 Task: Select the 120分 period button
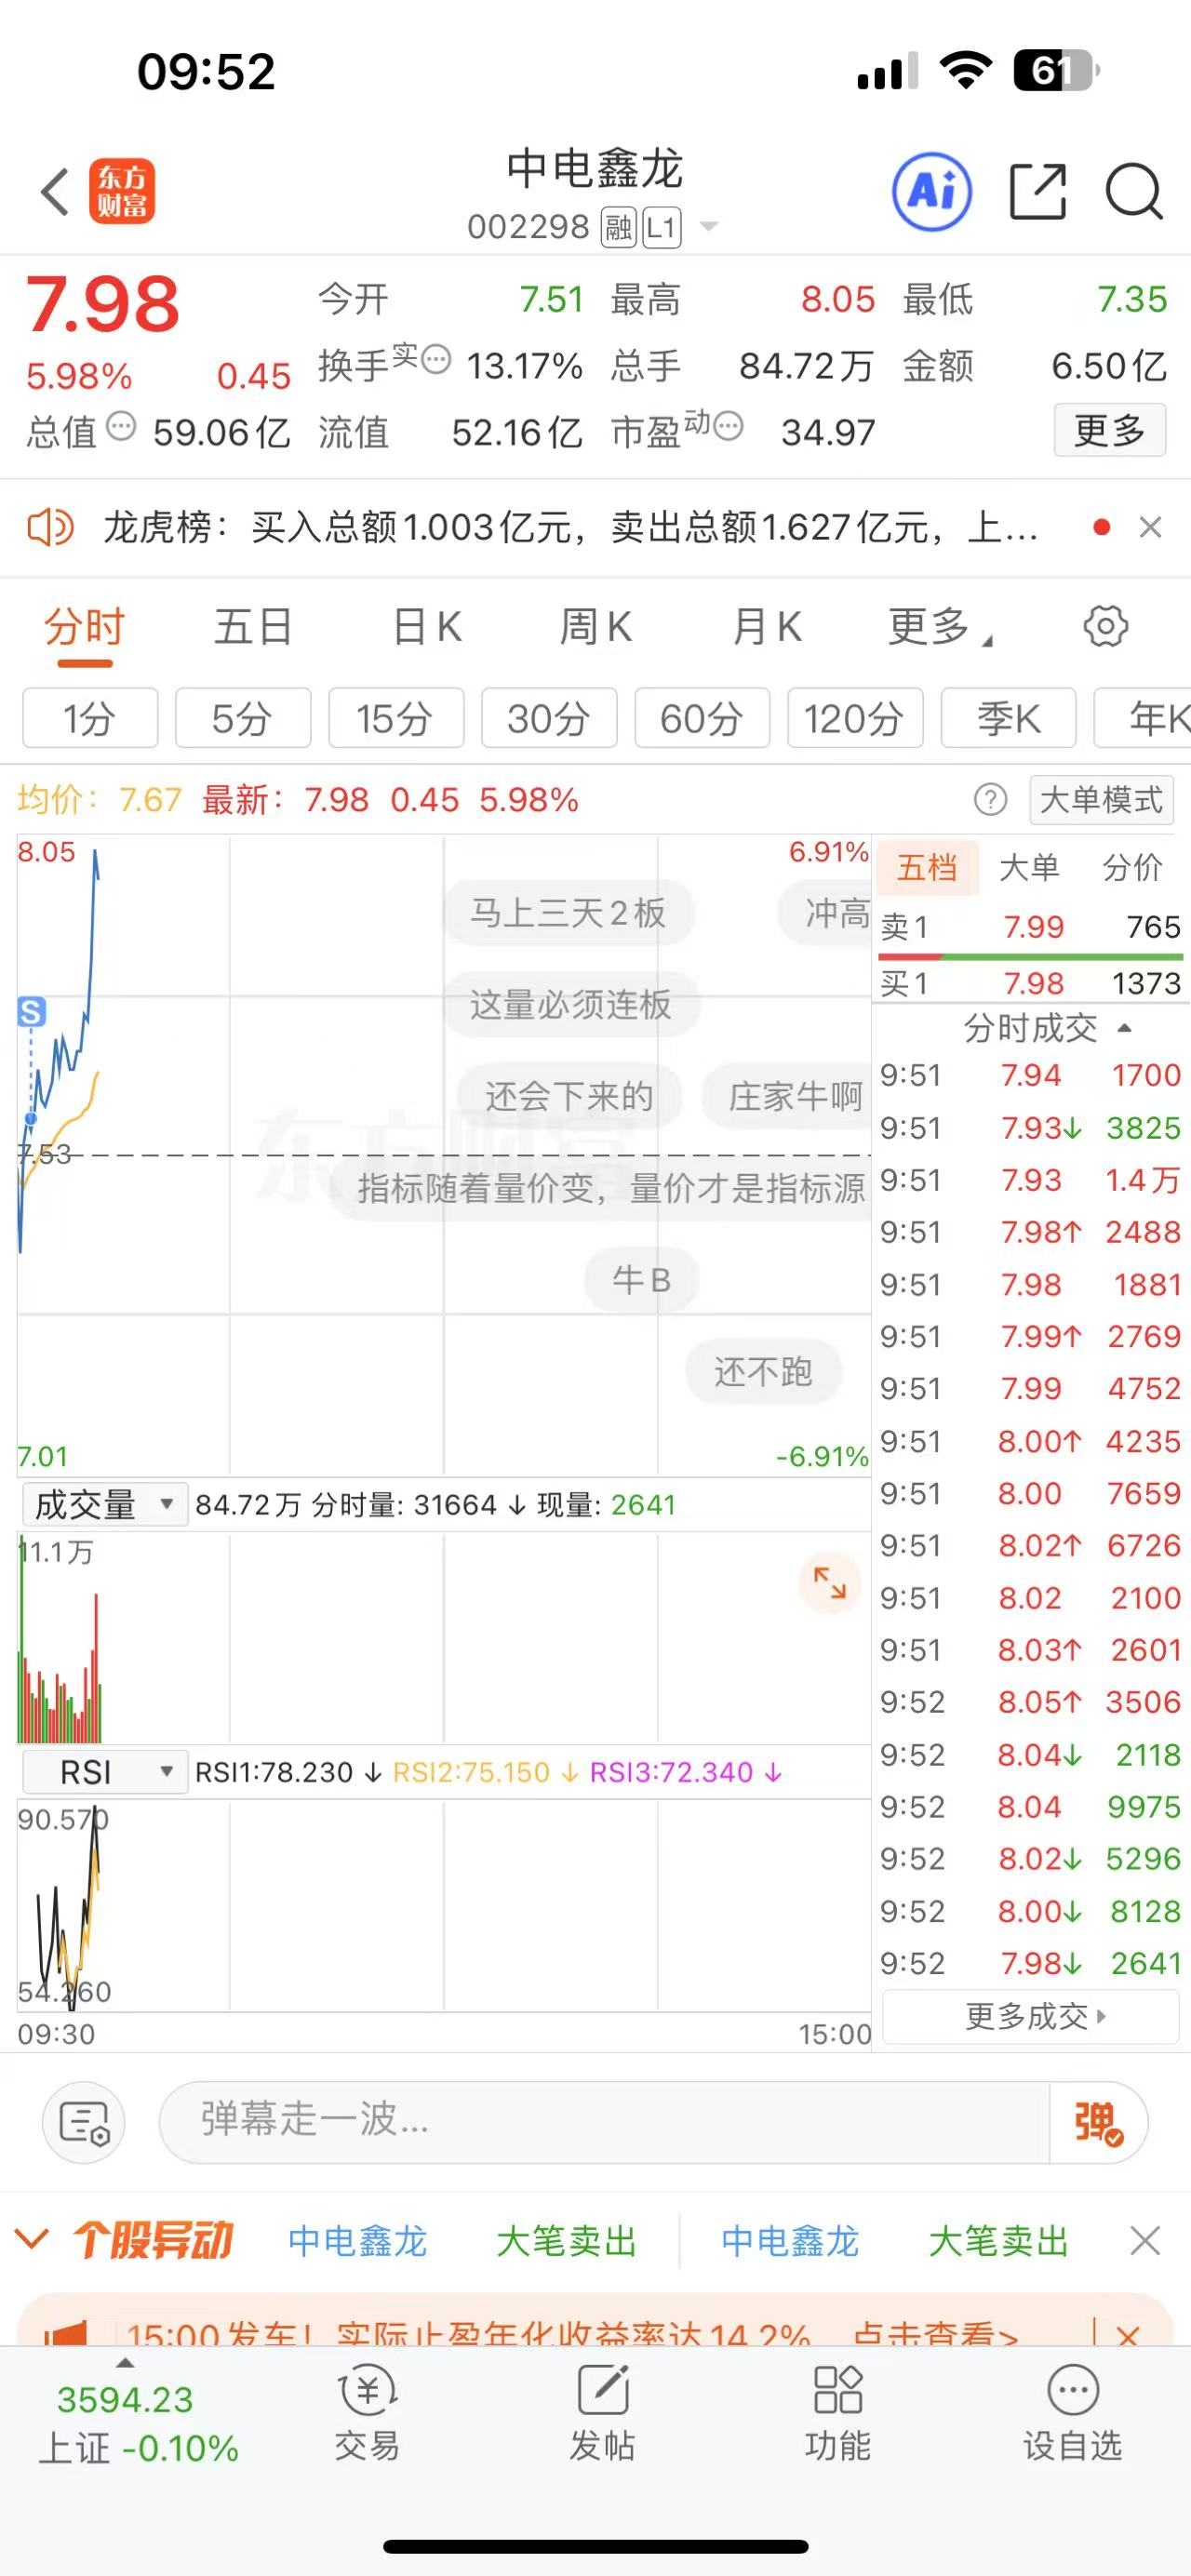pyautogui.click(x=855, y=718)
